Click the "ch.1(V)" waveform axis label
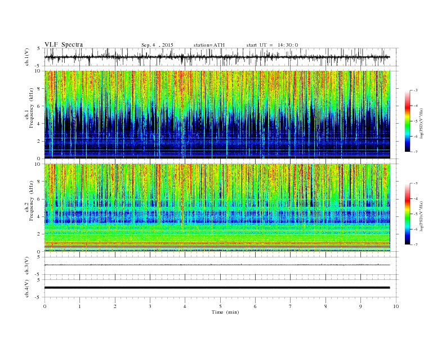The width and height of the screenshot is (446, 344). point(26,57)
